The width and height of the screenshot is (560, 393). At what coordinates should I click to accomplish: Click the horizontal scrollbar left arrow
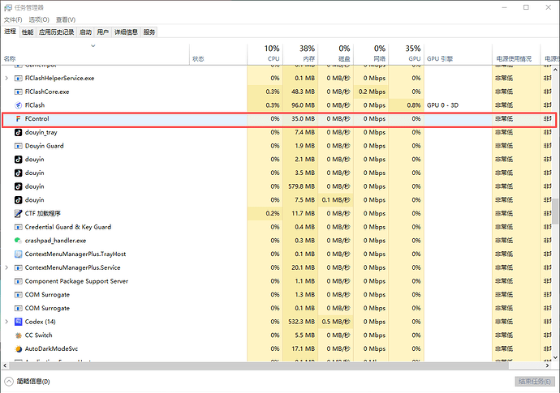pyautogui.click(x=5, y=365)
